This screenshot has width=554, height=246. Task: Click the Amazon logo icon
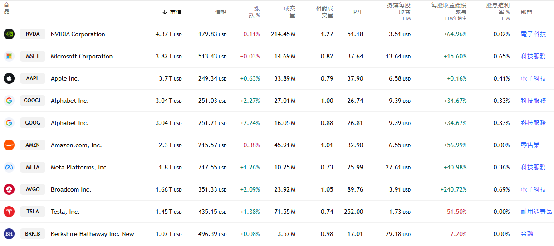pyautogui.click(x=9, y=145)
